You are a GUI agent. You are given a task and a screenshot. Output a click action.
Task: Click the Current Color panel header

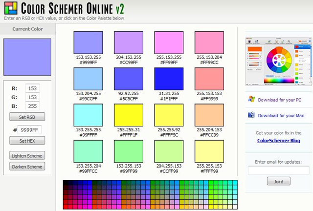coord(28,29)
